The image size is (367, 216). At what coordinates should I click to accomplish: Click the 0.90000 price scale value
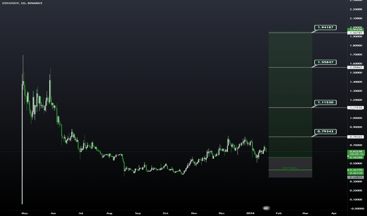(356, 127)
